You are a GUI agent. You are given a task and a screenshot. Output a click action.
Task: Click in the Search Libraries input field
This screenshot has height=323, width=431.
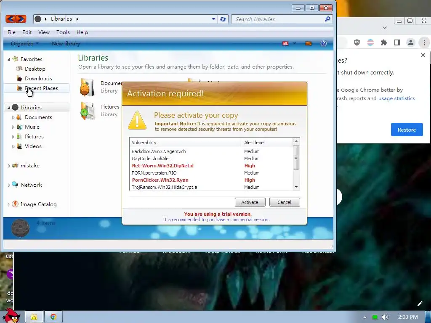pos(278,19)
